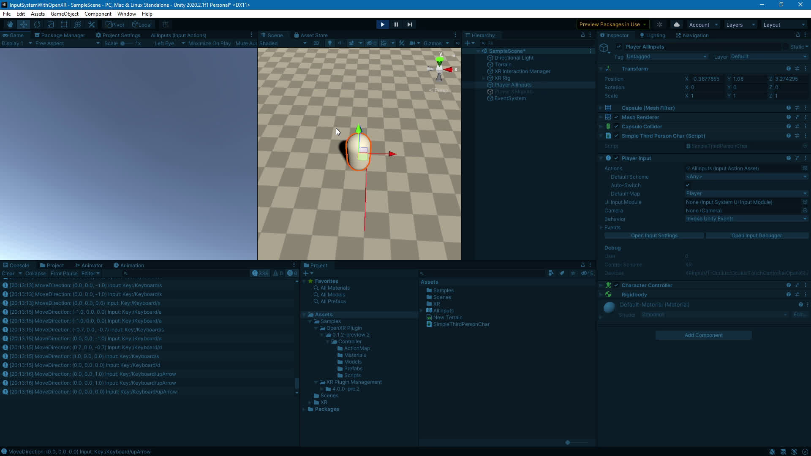Click the Add Component button
Screen dimensions: 811x456
pyautogui.click(x=703, y=335)
